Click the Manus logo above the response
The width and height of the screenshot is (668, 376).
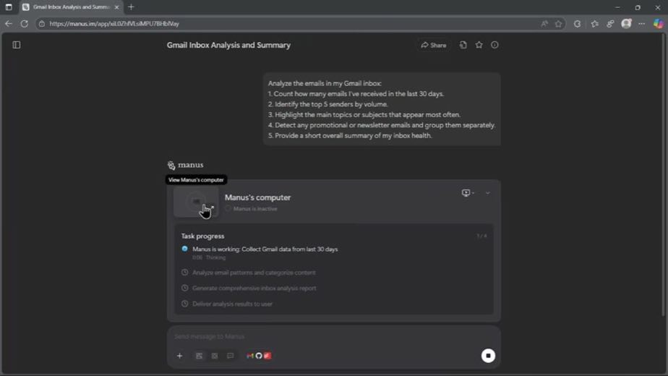click(185, 165)
